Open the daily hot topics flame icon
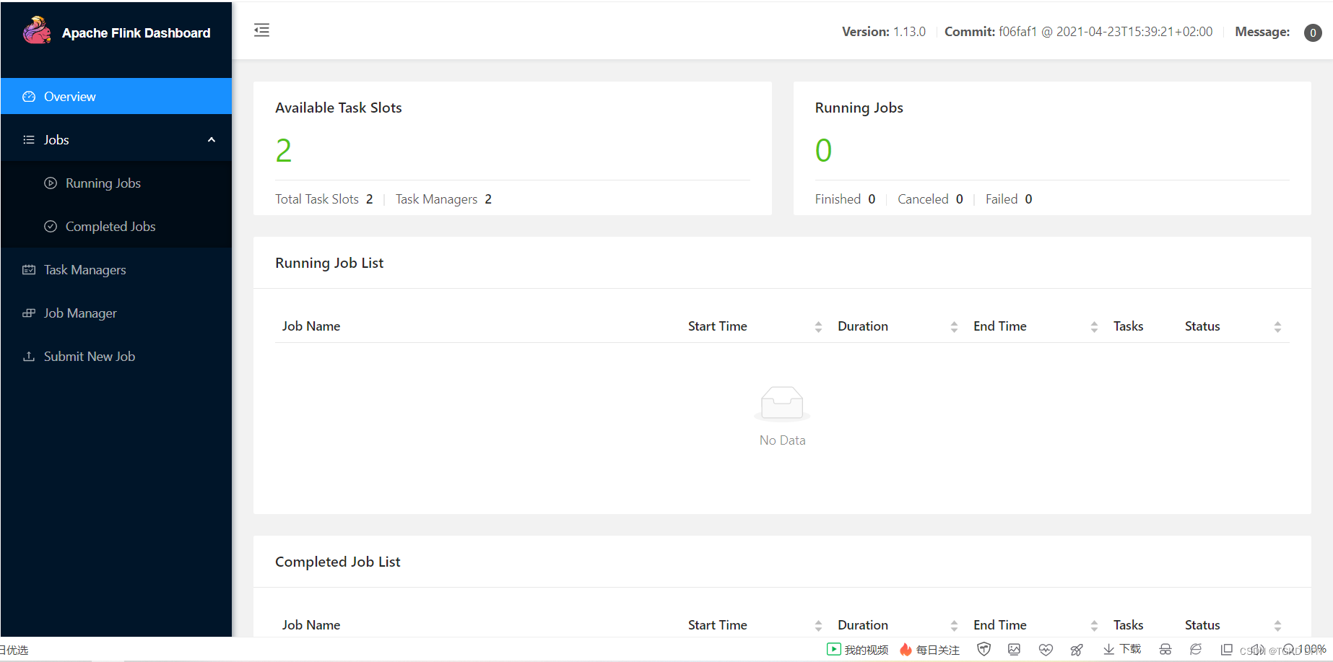Image resolution: width=1333 pixels, height=662 pixels. 906,650
